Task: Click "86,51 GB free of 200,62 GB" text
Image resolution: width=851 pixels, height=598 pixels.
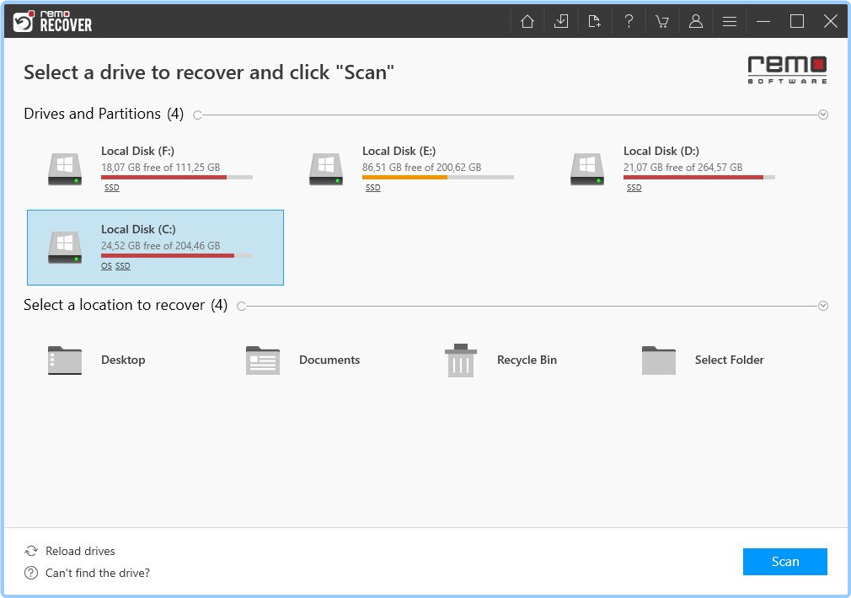Action: coord(421,167)
